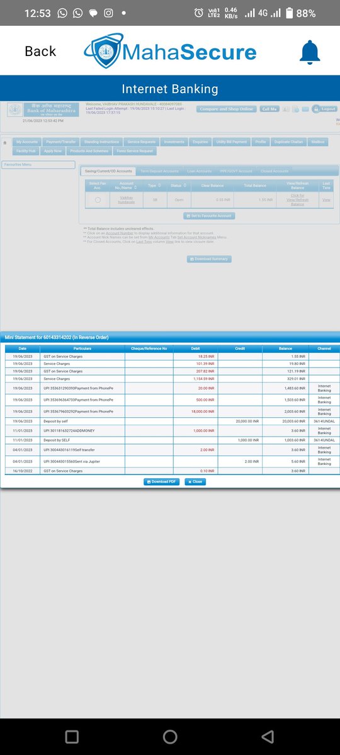340x755 pixels.
Task: Open the Apply Now menu
Action: (x=53, y=151)
